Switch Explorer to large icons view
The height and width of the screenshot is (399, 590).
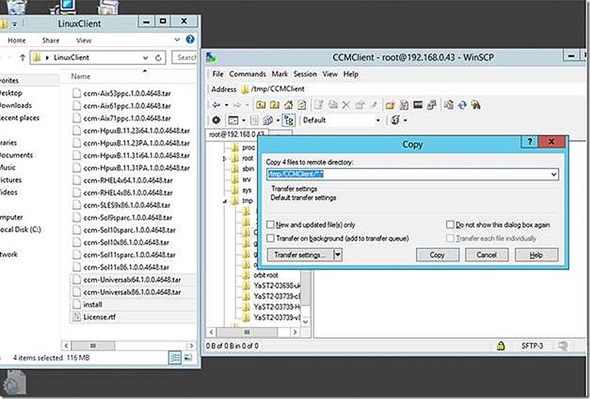click(x=188, y=358)
